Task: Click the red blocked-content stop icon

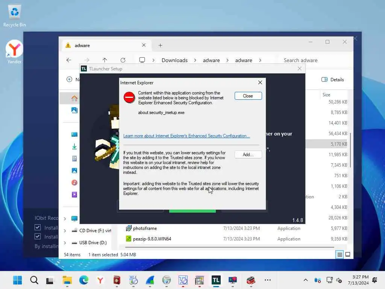Action: coord(129,97)
